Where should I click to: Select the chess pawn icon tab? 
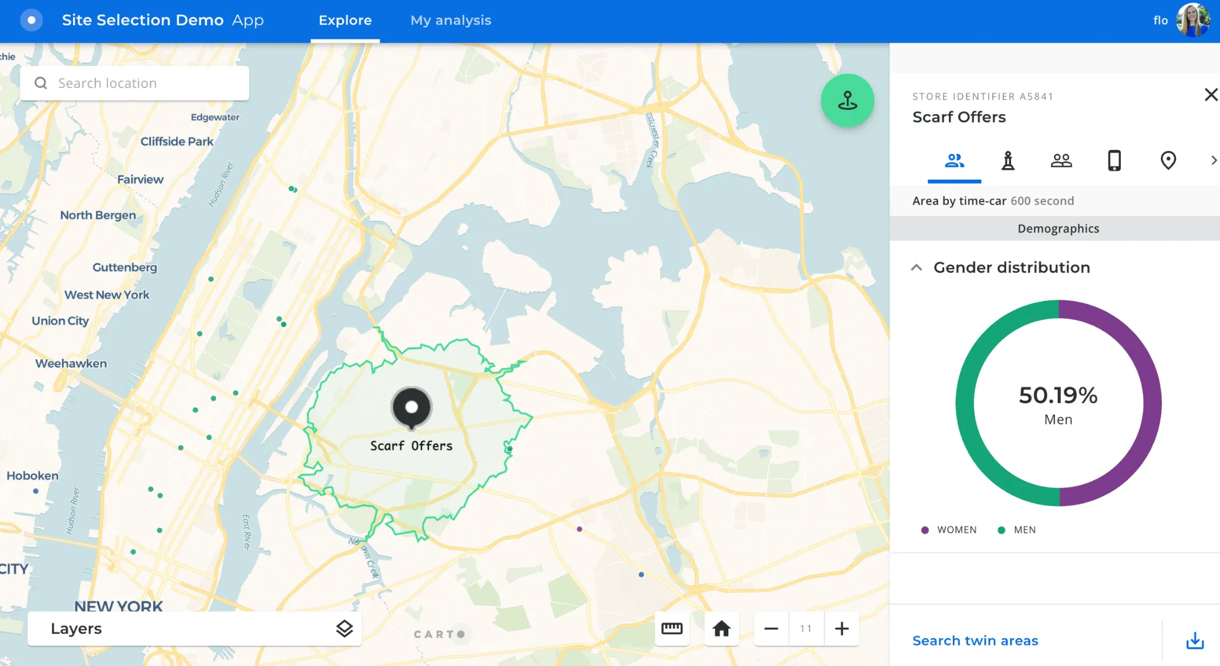1008,161
